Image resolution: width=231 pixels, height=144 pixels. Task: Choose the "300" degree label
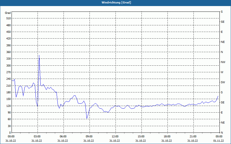click(x=9, y=66)
